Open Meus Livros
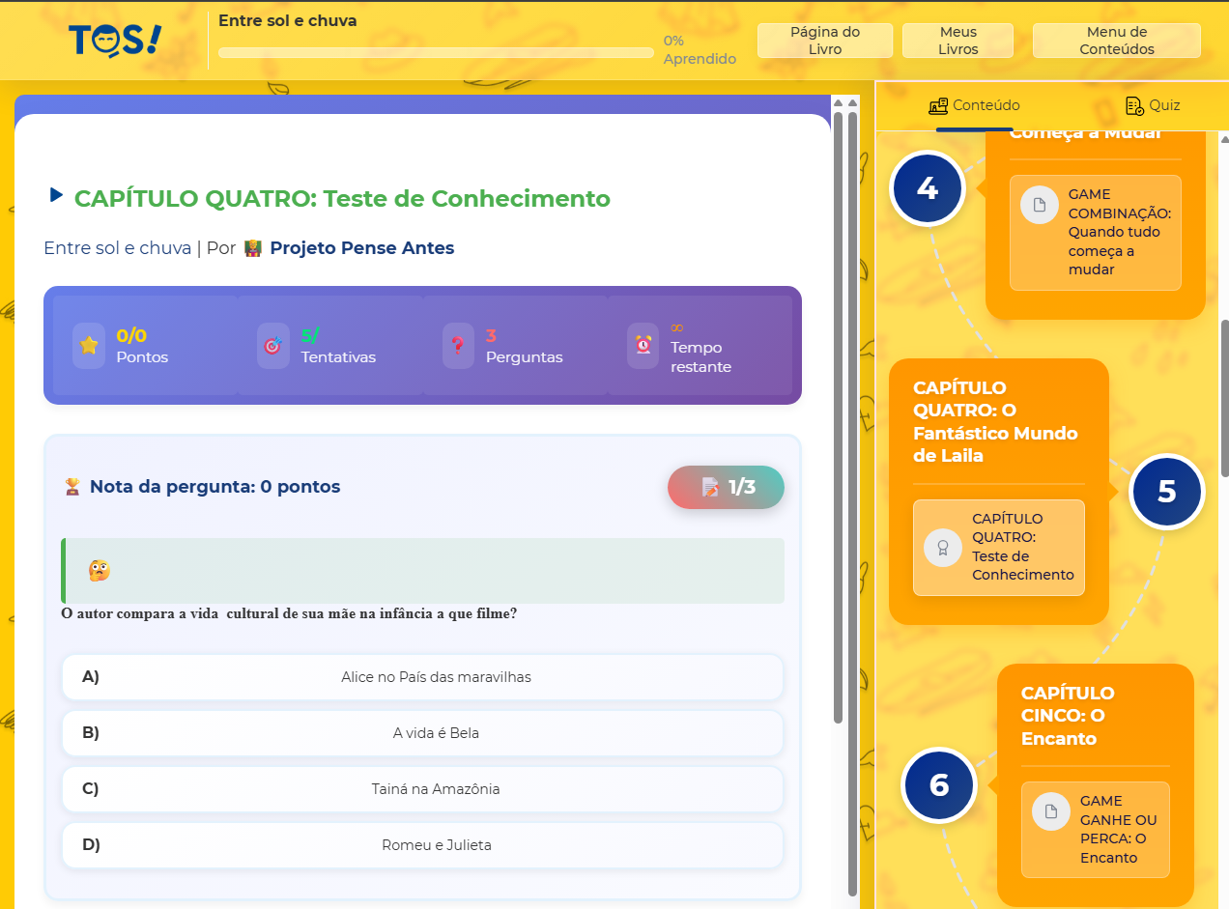Image resolution: width=1229 pixels, height=909 pixels. tap(957, 41)
